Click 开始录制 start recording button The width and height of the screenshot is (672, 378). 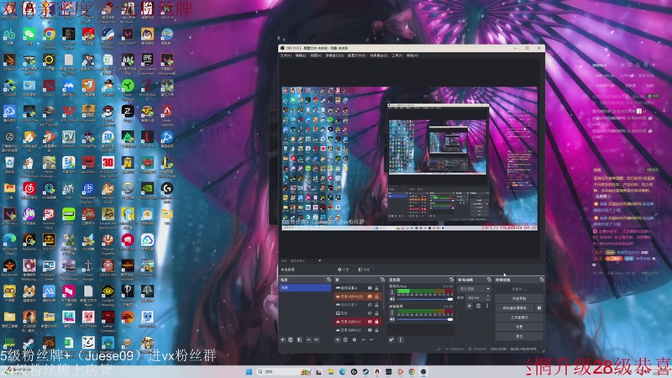tap(519, 298)
